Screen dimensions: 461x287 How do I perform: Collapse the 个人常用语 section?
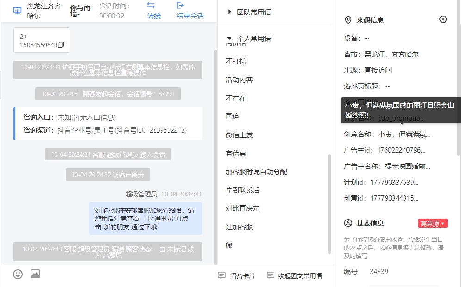(229, 38)
